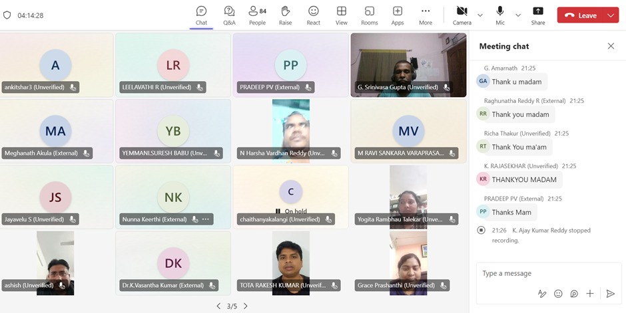Screen dimensions: 626x313
Task: Click the page indicator 3/5
Action: (x=232, y=306)
